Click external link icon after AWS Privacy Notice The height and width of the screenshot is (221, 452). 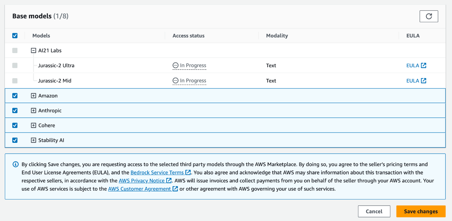[169, 180]
